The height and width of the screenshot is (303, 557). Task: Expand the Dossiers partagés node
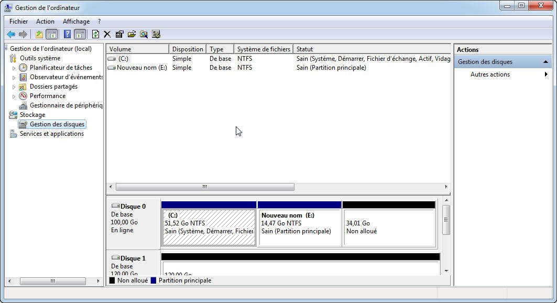[14, 86]
